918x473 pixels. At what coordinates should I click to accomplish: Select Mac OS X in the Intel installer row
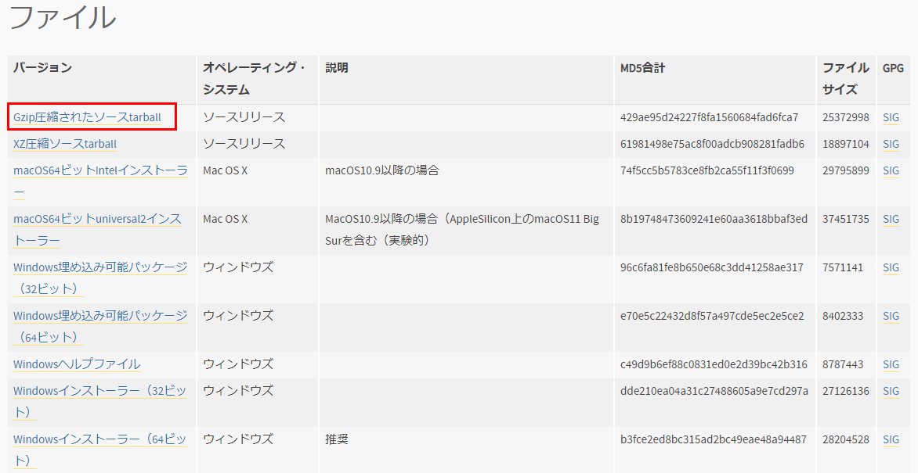226,170
